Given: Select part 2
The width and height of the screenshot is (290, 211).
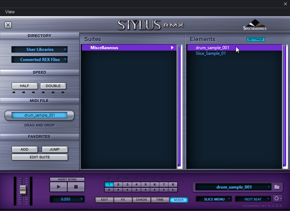Looking at the screenshot, I should click(118, 184).
